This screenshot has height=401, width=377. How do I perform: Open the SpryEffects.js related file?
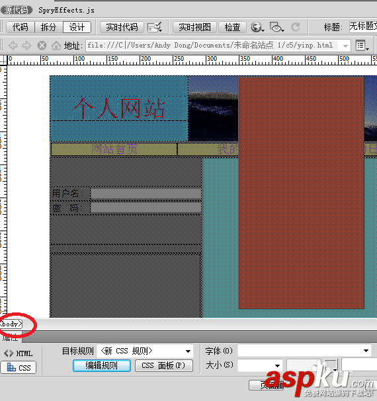point(66,10)
